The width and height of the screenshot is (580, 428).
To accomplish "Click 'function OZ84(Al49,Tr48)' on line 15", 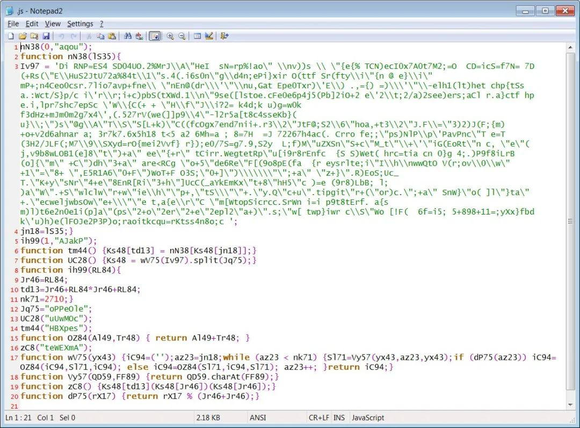I will pyautogui.click(x=80, y=338).
